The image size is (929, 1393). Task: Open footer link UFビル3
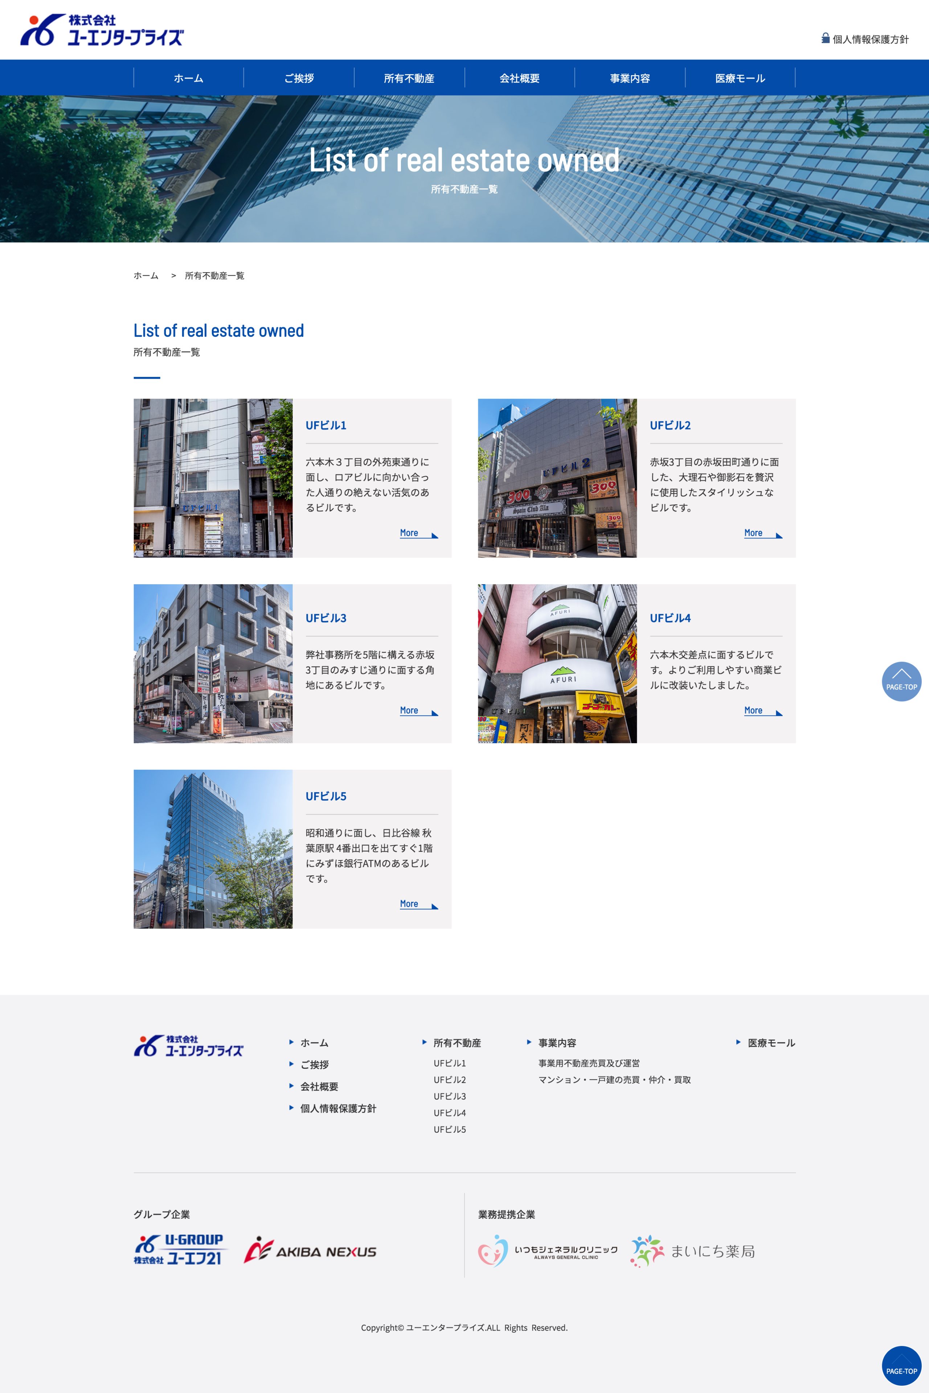point(449,1096)
